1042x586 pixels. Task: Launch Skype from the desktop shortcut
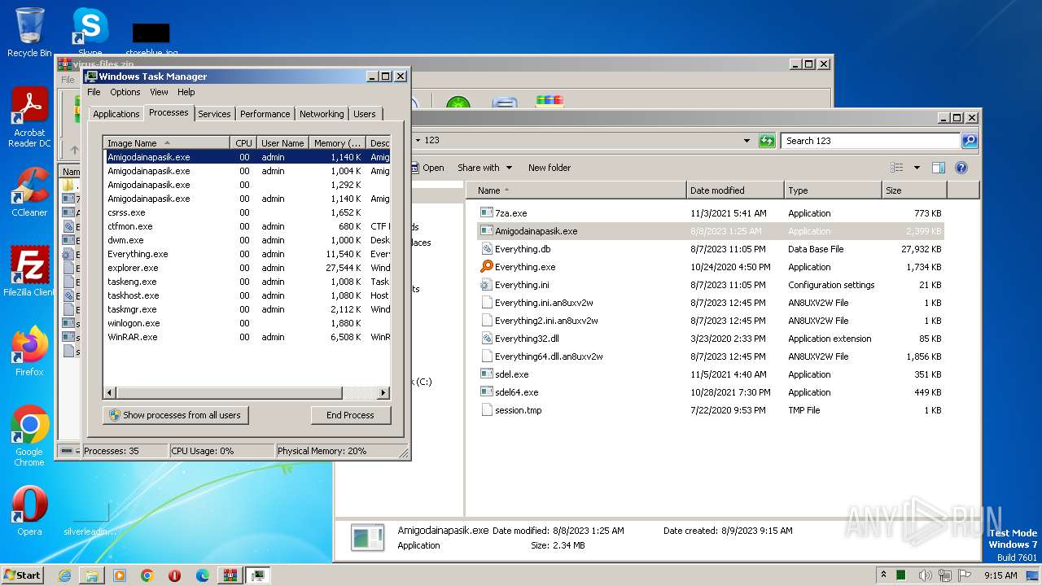click(x=90, y=33)
